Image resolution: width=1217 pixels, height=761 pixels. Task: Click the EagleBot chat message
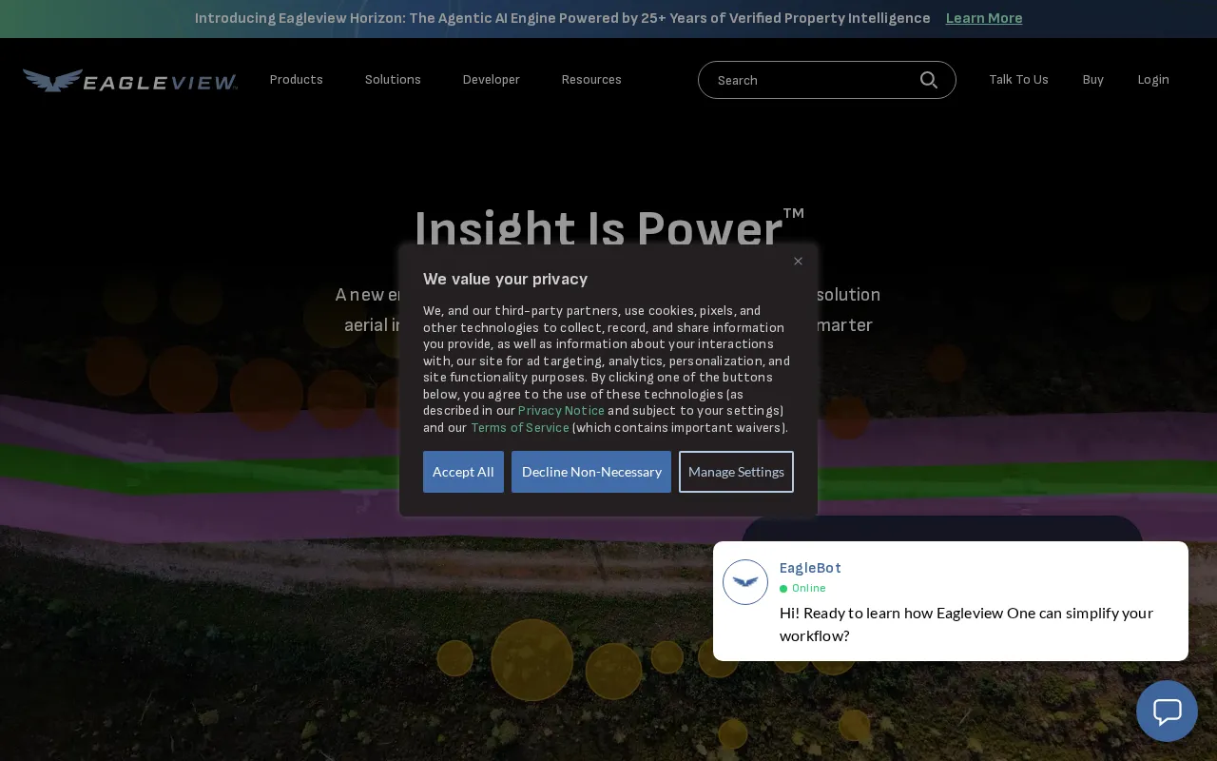[x=966, y=624]
